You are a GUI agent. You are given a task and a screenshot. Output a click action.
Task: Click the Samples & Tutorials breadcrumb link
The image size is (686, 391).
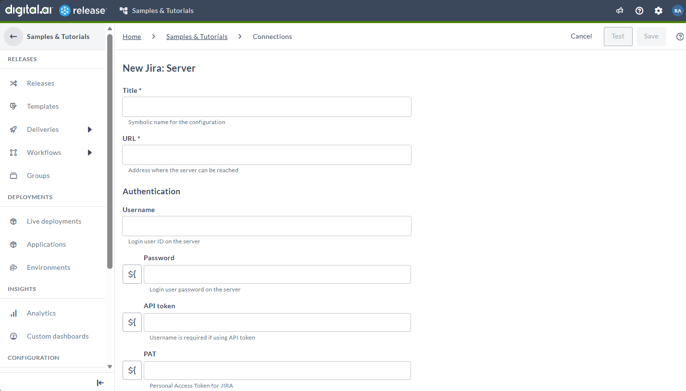click(197, 36)
